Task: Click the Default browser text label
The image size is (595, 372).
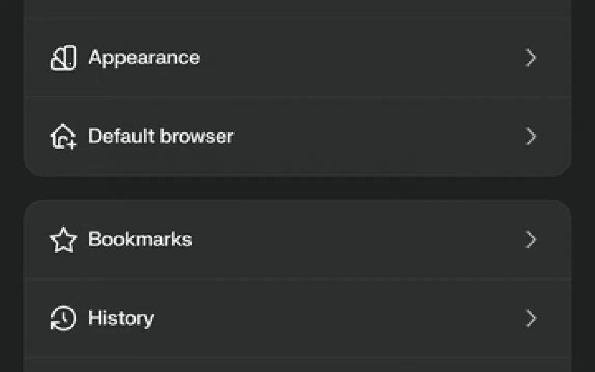Action: 160,137
